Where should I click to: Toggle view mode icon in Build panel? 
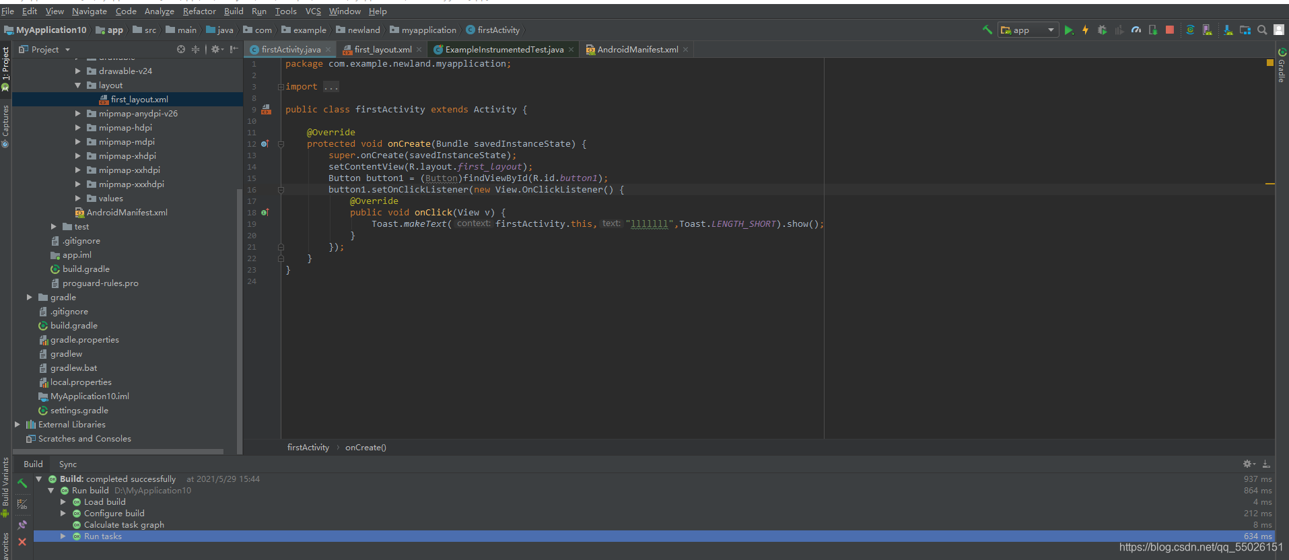22,503
